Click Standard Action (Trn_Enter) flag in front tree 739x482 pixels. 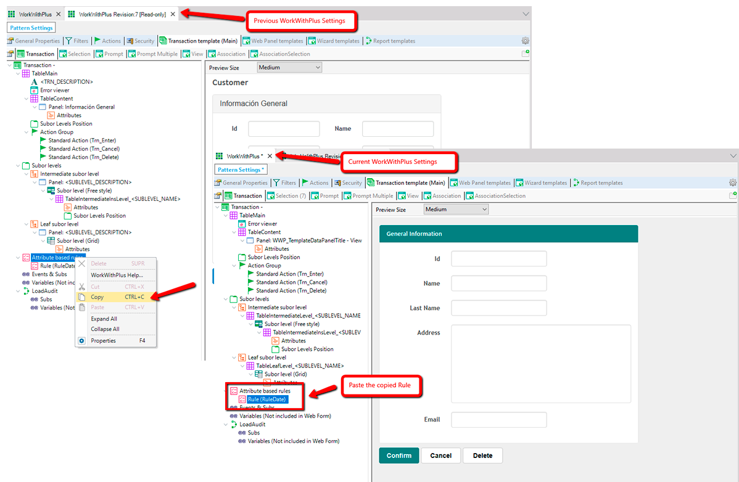(x=250, y=274)
